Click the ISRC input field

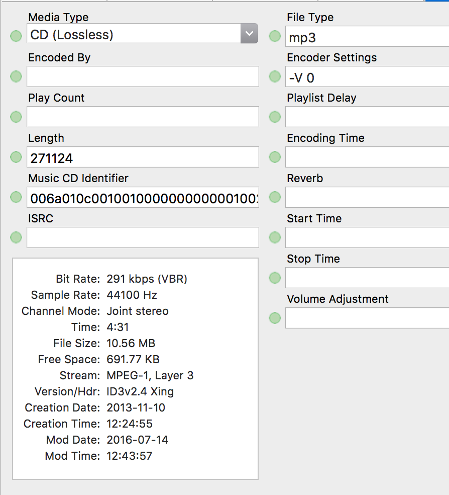143,237
